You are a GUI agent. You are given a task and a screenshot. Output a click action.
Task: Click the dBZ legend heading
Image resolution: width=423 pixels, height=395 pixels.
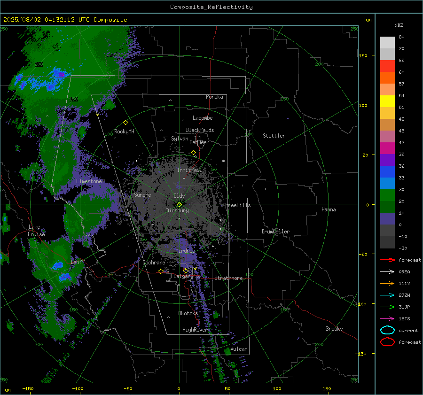coord(399,25)
